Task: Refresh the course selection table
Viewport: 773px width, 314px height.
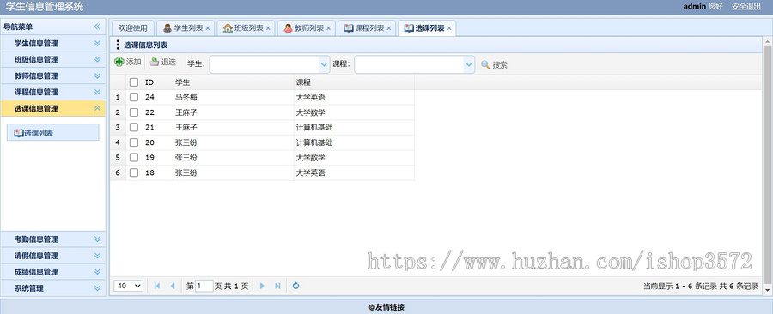Action: click(295, 286)
